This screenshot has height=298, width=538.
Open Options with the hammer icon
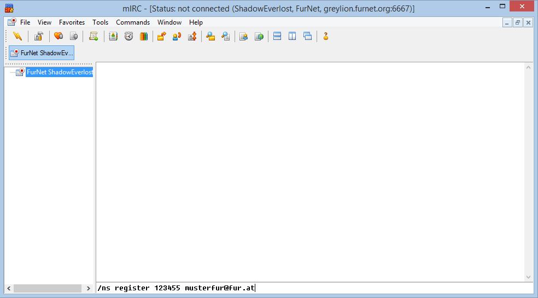click(x=38, y=36)
